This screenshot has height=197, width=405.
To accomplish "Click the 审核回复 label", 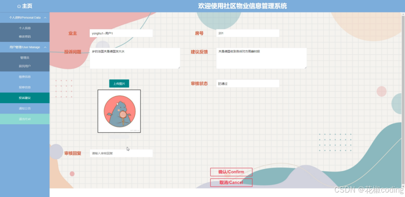I will [x=73, y=153].
